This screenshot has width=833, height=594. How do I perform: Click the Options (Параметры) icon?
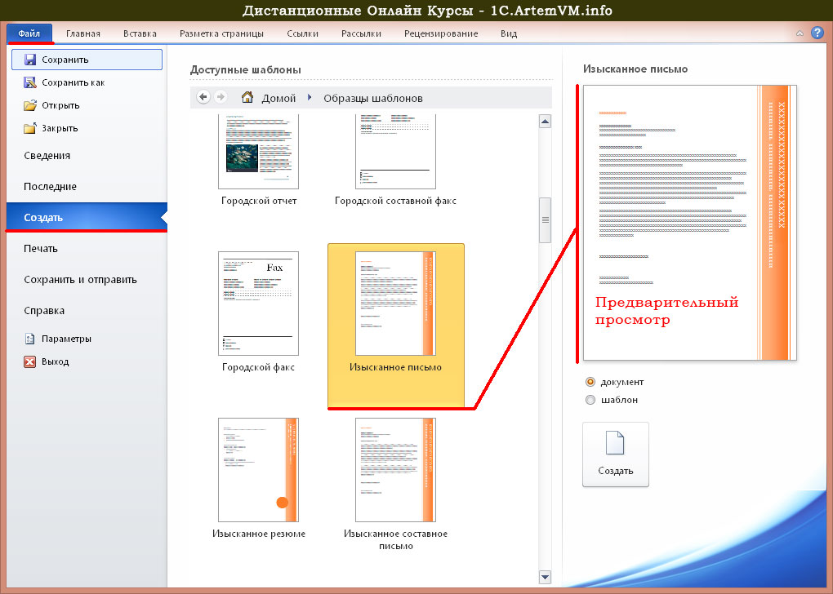click(29, 339)
